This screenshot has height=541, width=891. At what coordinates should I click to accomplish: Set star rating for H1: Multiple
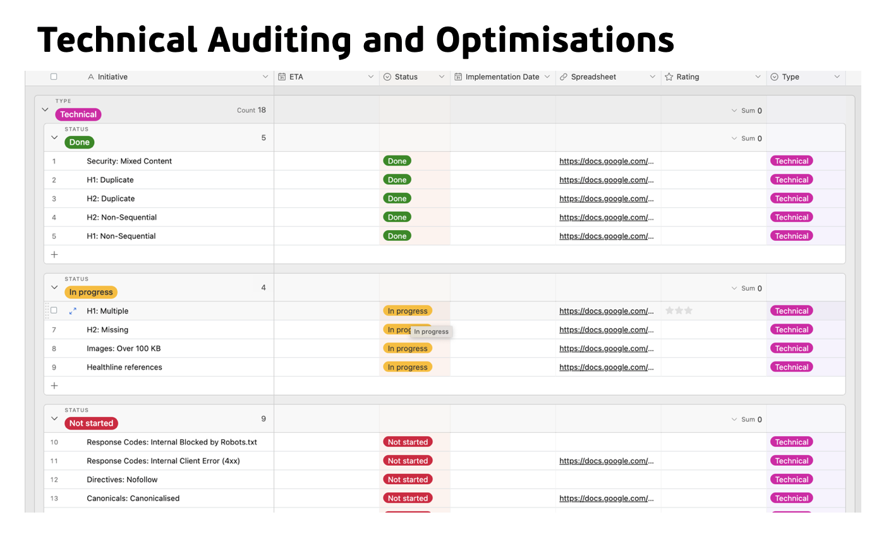pos(679,311)
